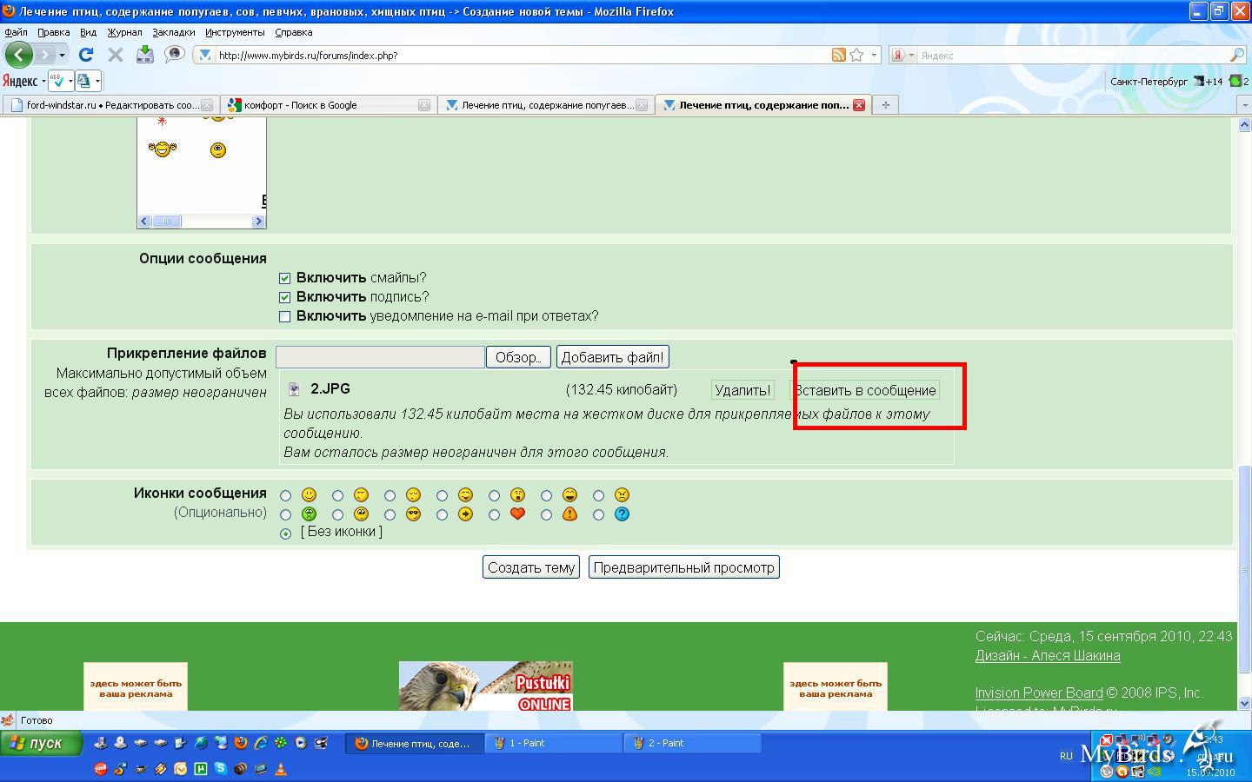
Task: Toggle the Включить подпись checkbox
Action: [284, 297]
